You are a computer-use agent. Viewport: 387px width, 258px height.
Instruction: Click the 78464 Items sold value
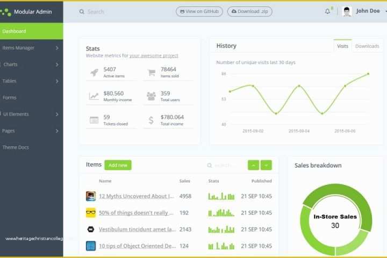coord(168,69)
